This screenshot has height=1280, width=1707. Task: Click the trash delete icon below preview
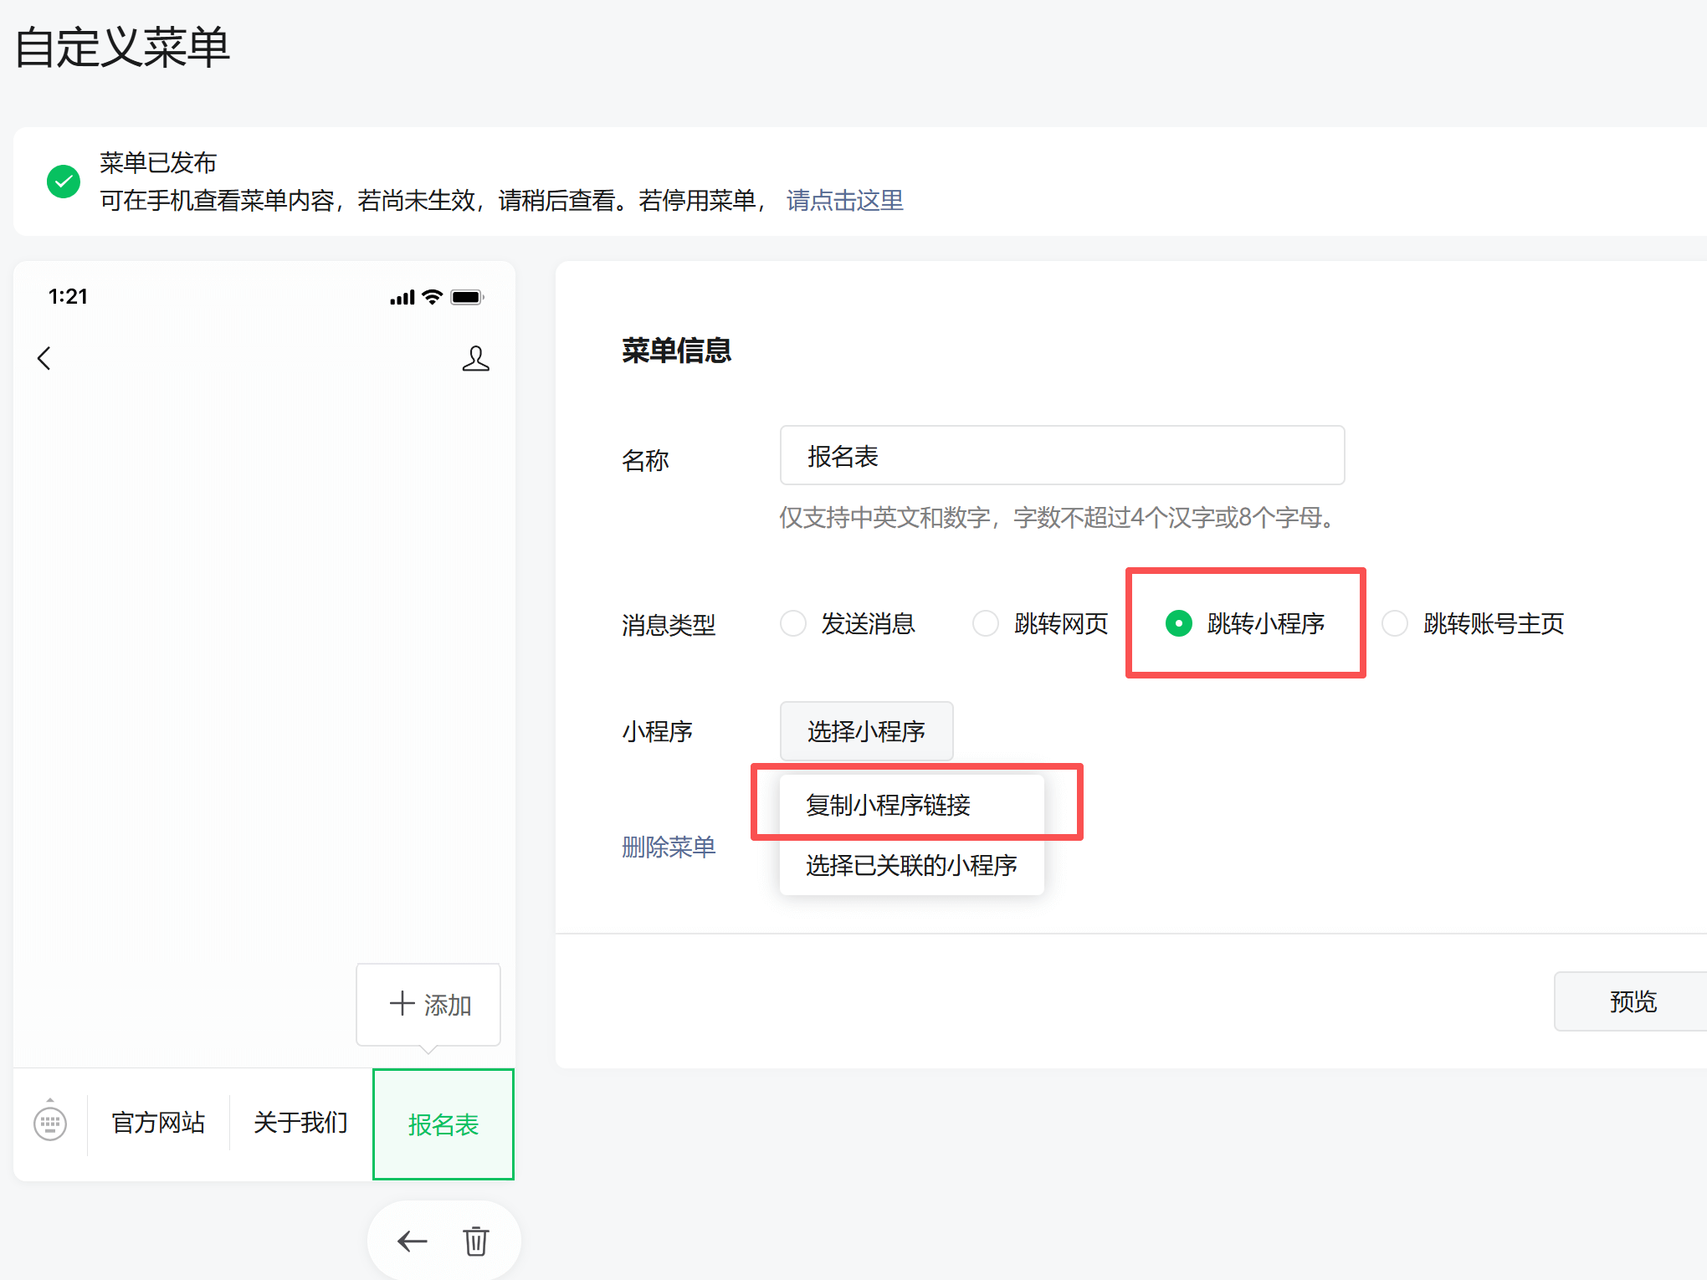pos(476,1241)
